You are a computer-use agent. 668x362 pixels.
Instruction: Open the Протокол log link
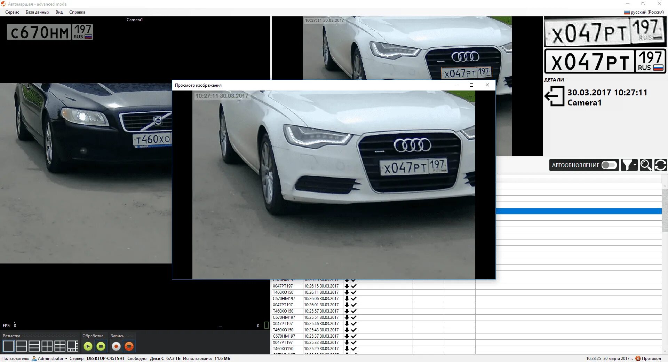[x=648, y=359]
